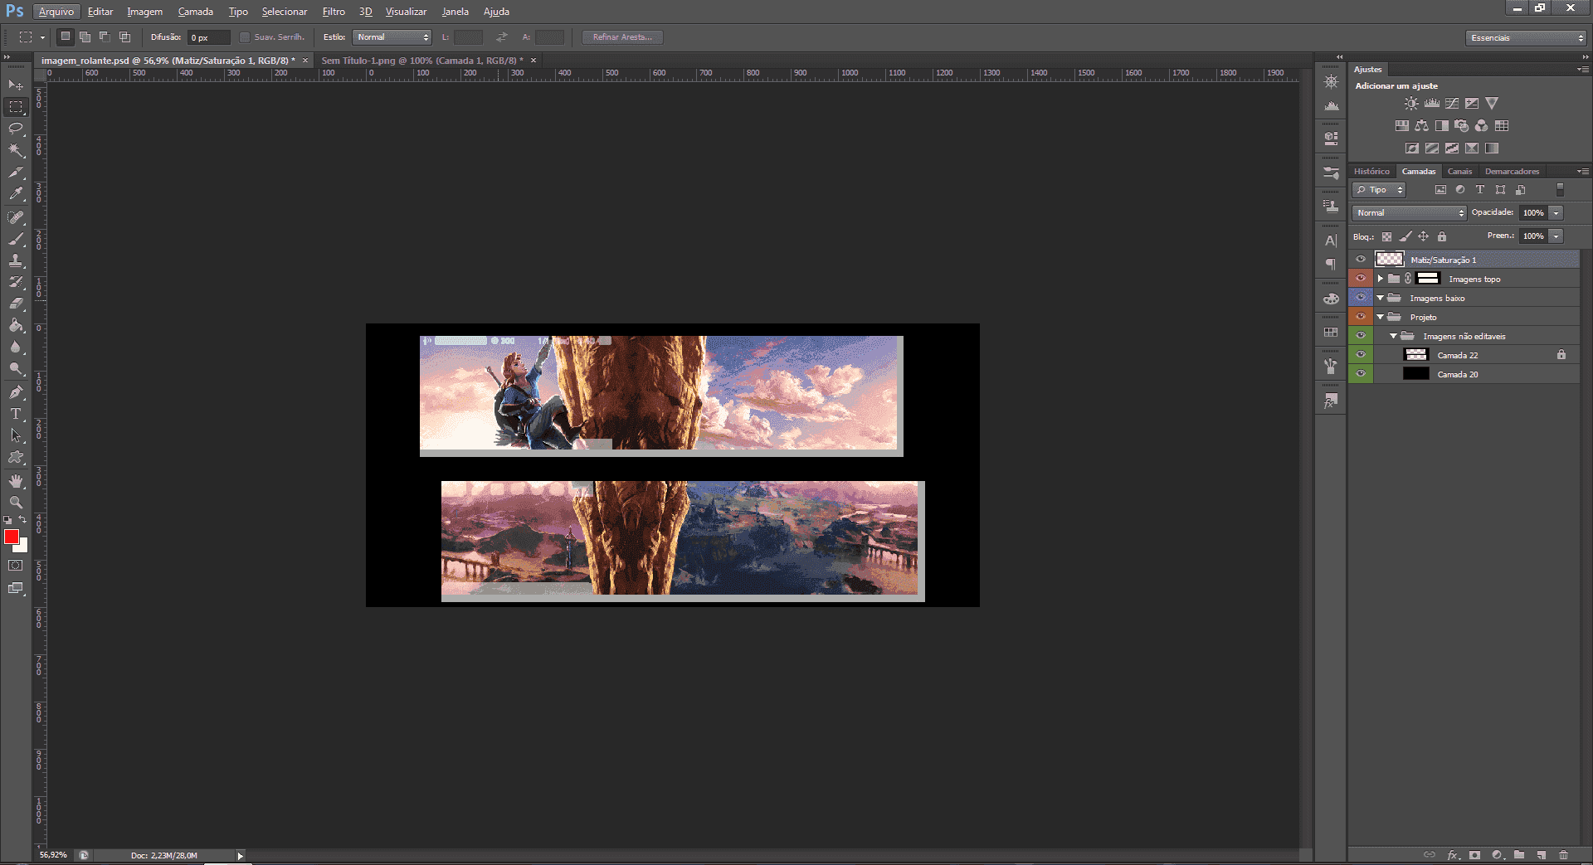Collapse the Imagens baixo group
The width and height of the screenshot is (1593, 865).
1381,298
